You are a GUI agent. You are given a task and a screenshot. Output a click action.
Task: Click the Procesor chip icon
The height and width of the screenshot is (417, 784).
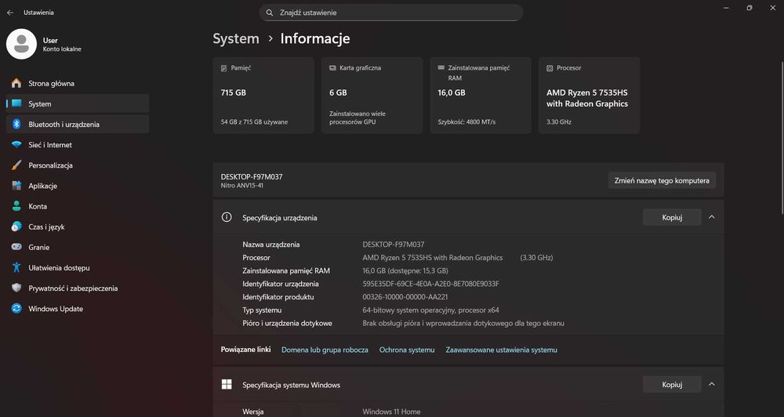pyautogui.click(x=550, y=68)
